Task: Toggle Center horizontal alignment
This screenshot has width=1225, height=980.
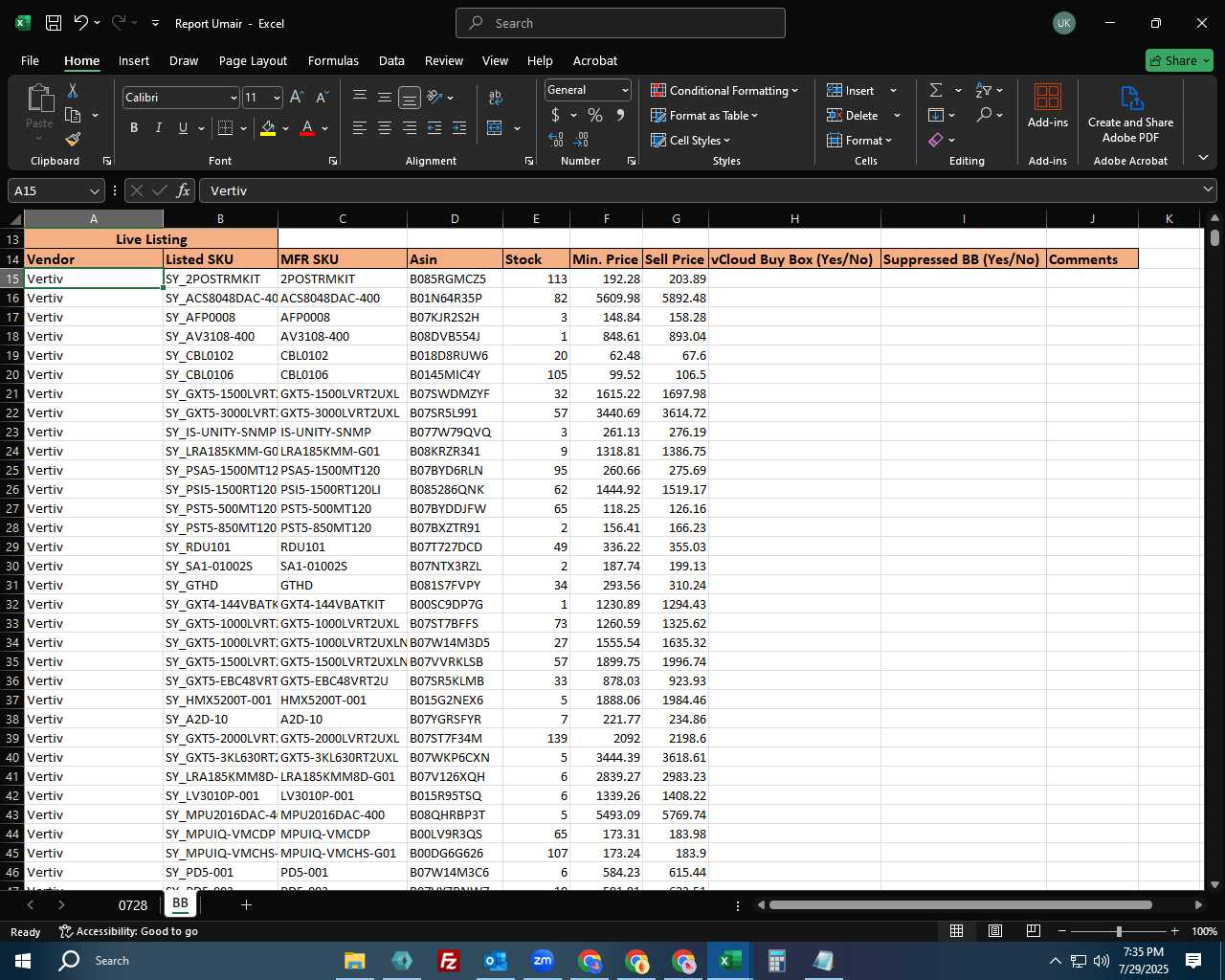Action: pos(385,128)
